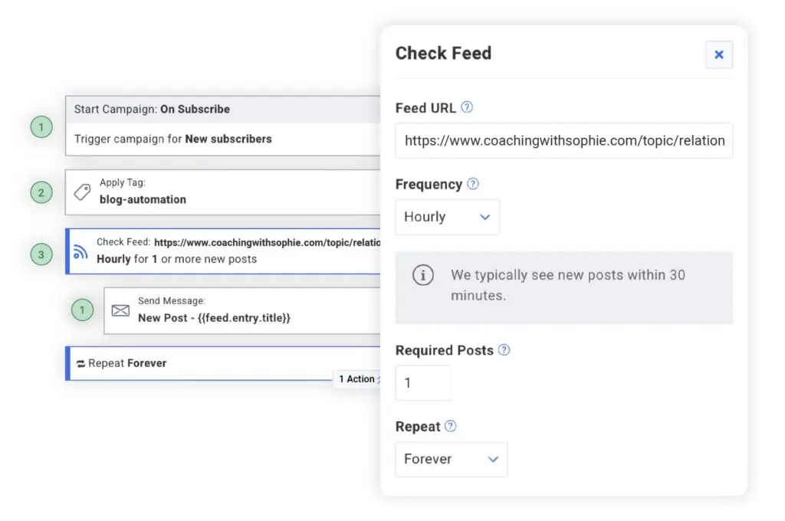Click the envelope icon on Send Message step
The height and width of the screenshot is (521, 785).
click(120, 310)
